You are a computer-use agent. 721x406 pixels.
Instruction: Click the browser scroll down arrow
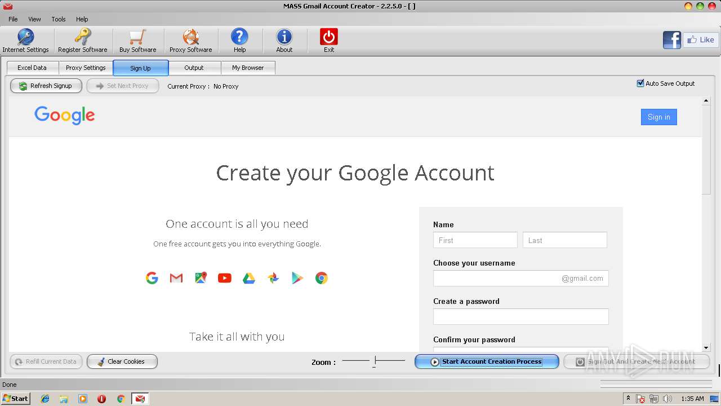point(706,348)
